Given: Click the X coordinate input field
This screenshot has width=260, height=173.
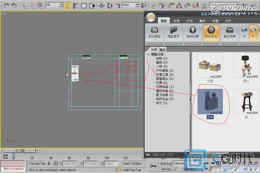Looking at the screenshot, I should click(x=70, y=163).
